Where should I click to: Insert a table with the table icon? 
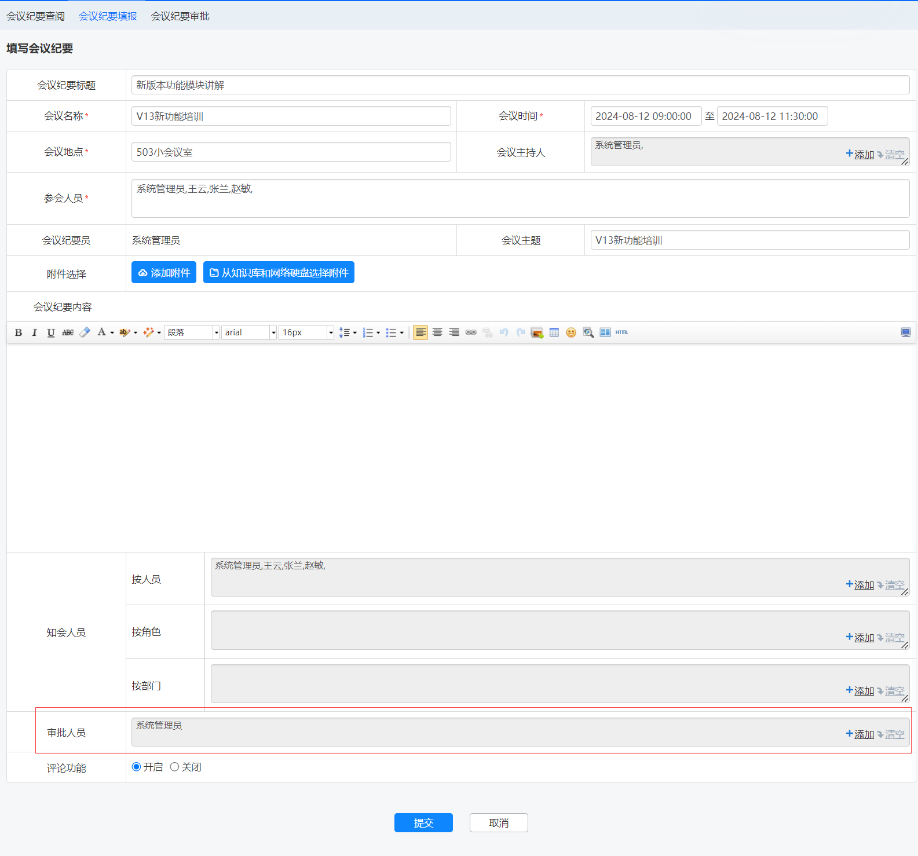pos(554,332)
